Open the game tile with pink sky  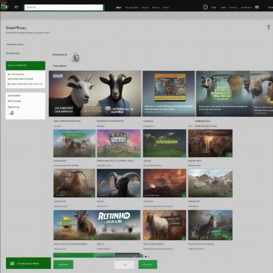(x=119, y=143)
